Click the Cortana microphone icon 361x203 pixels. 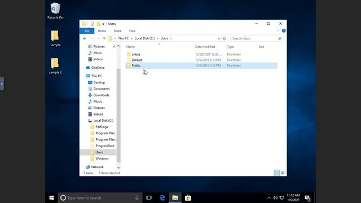(x=137, y=198)
